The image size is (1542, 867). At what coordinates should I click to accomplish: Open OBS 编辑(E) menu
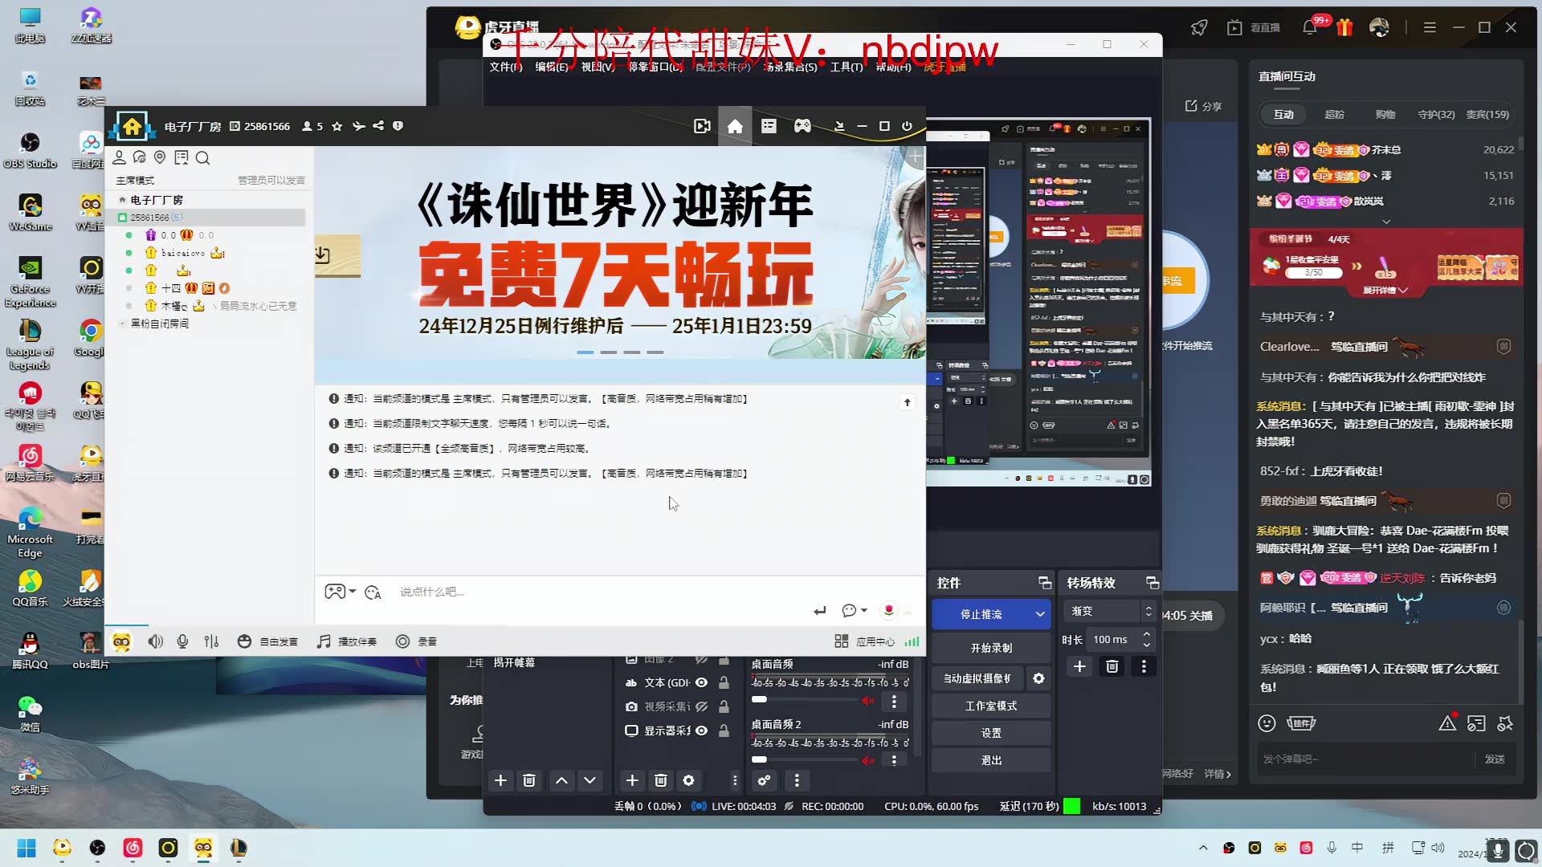[551, 67]
